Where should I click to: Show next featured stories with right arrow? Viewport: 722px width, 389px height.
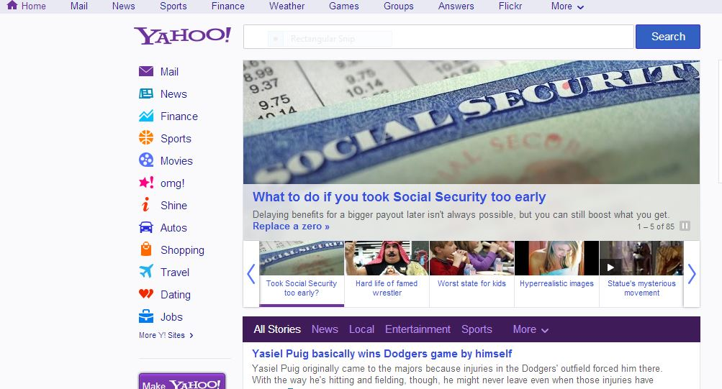click(x=692, y=274)
